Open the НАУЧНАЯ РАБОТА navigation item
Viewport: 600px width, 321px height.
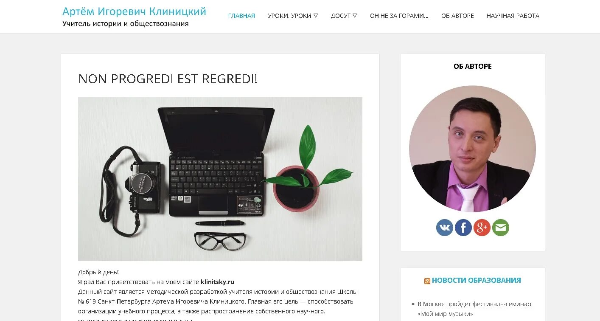tap(513, 16)
